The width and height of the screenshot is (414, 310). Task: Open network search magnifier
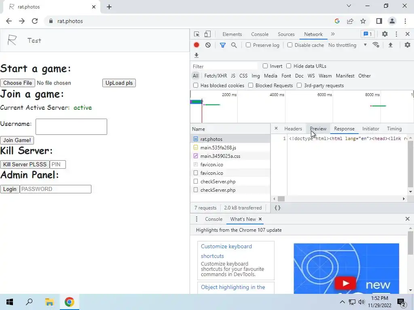(234, 45)
